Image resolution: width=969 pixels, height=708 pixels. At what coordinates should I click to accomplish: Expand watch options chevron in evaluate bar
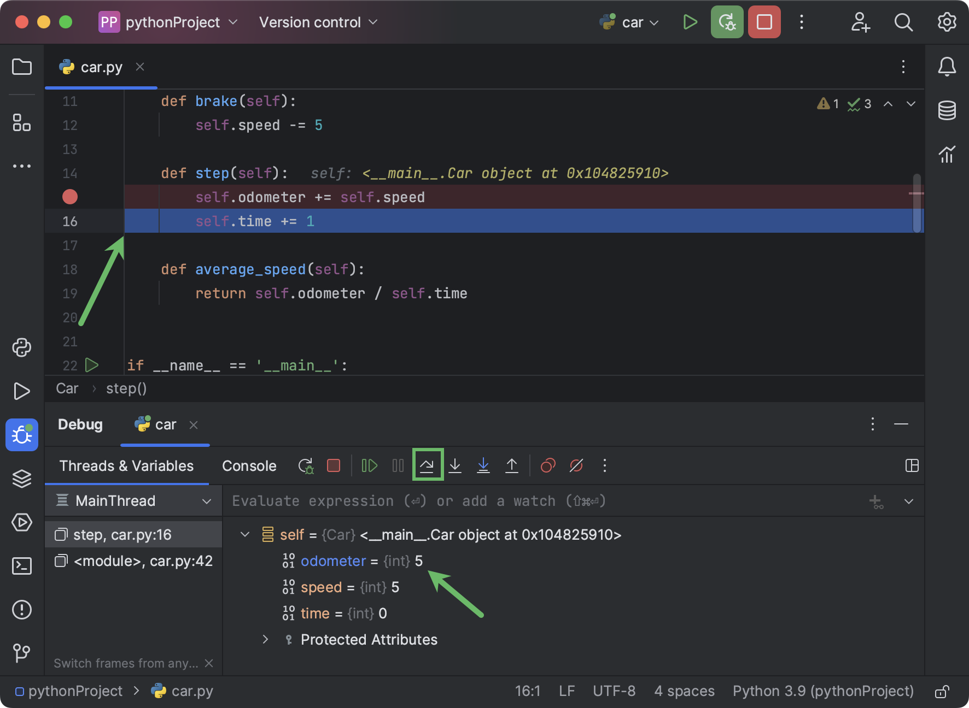909,501
